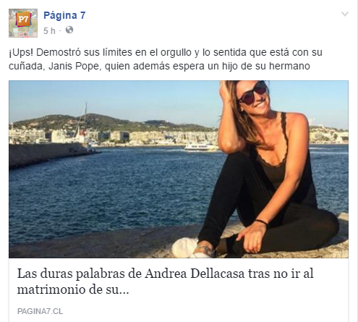Click the white ferry boat in the photo
Viewport: 358px width, 322px height.
[201, 147]
